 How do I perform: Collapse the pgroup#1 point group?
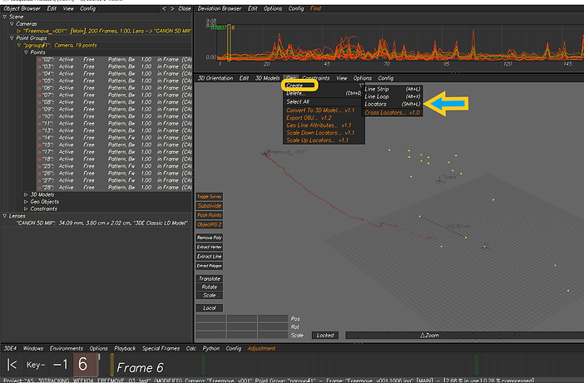(18, 45)
